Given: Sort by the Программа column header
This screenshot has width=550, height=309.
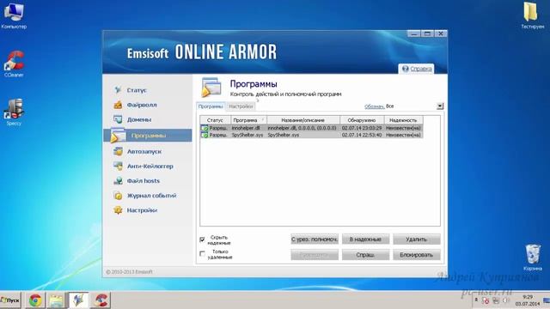Looking at the screenshot, I should point(248,120).
